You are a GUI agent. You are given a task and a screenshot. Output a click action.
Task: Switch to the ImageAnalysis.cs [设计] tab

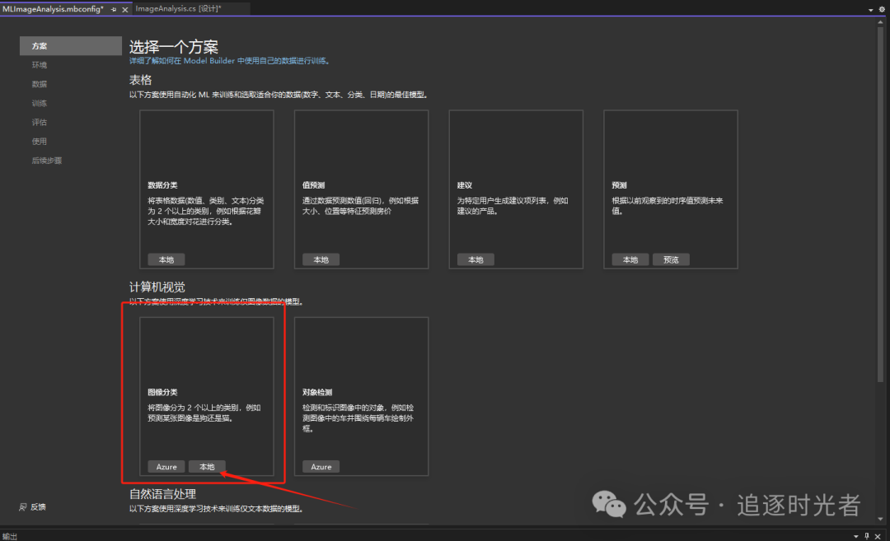(x=178, y=8)
